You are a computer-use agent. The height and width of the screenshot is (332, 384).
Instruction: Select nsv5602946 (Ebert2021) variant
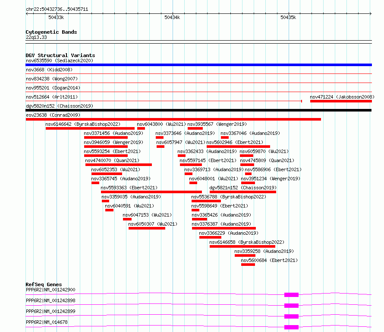pos(235,142)
